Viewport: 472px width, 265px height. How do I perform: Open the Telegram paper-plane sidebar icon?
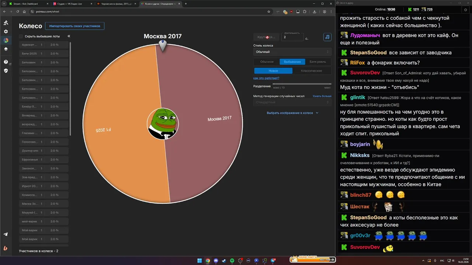[6, 234]
